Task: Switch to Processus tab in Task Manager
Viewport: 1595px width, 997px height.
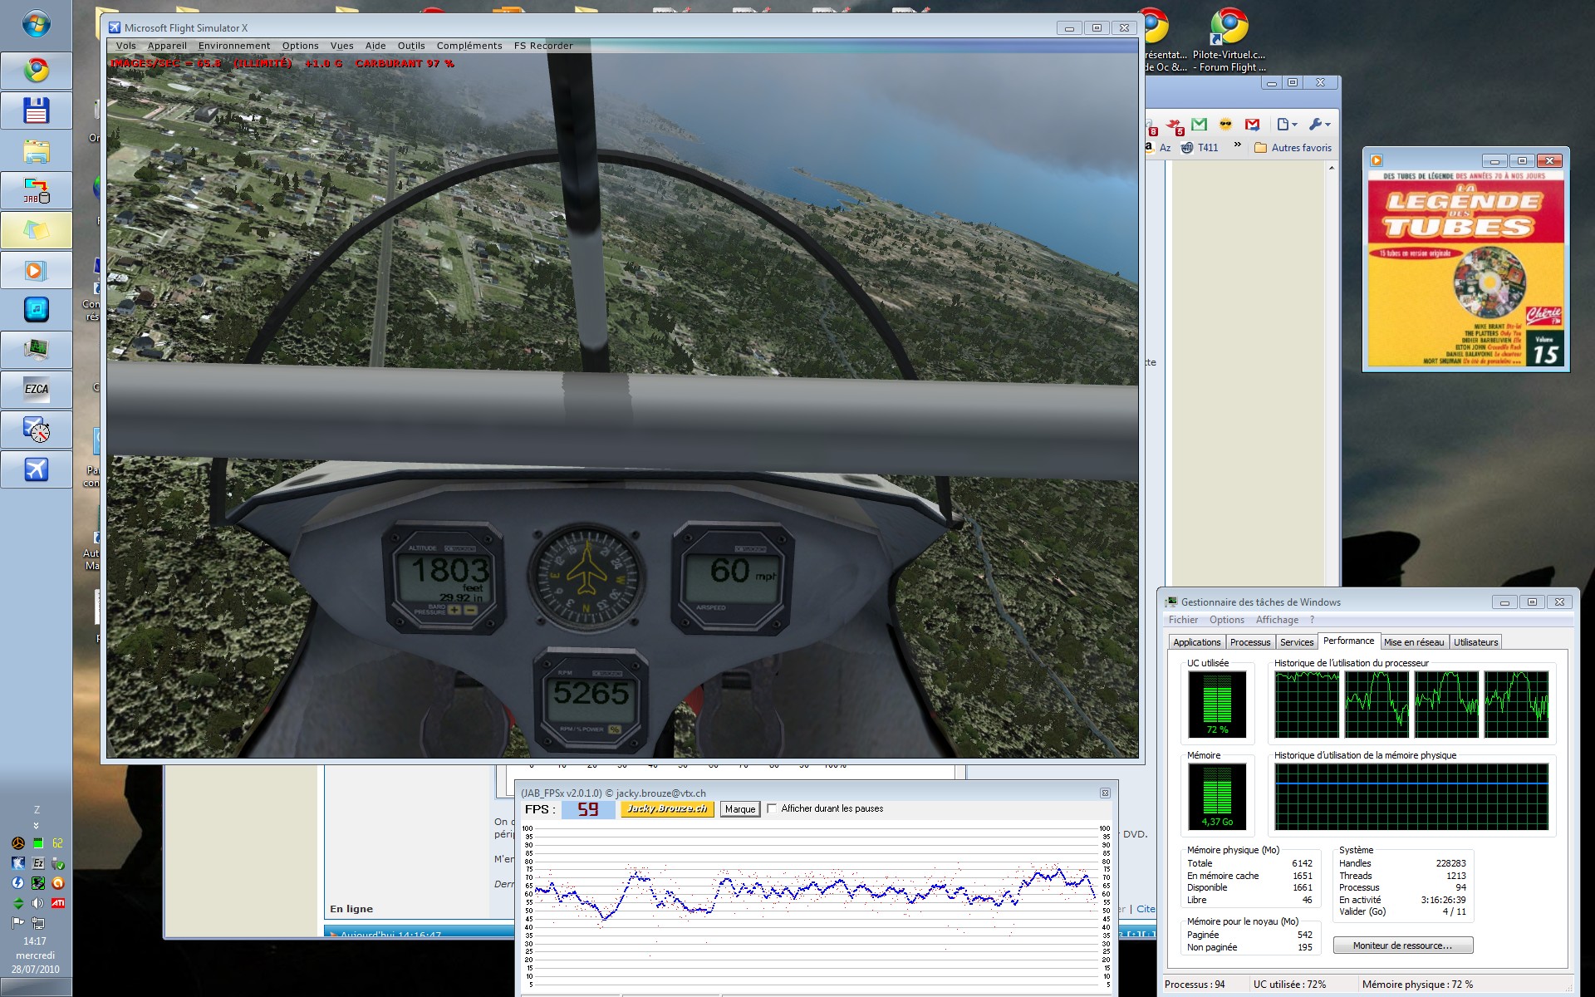Action: tap(1250, 642)
